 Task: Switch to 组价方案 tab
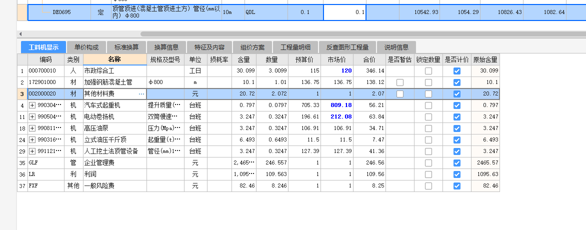252,47
